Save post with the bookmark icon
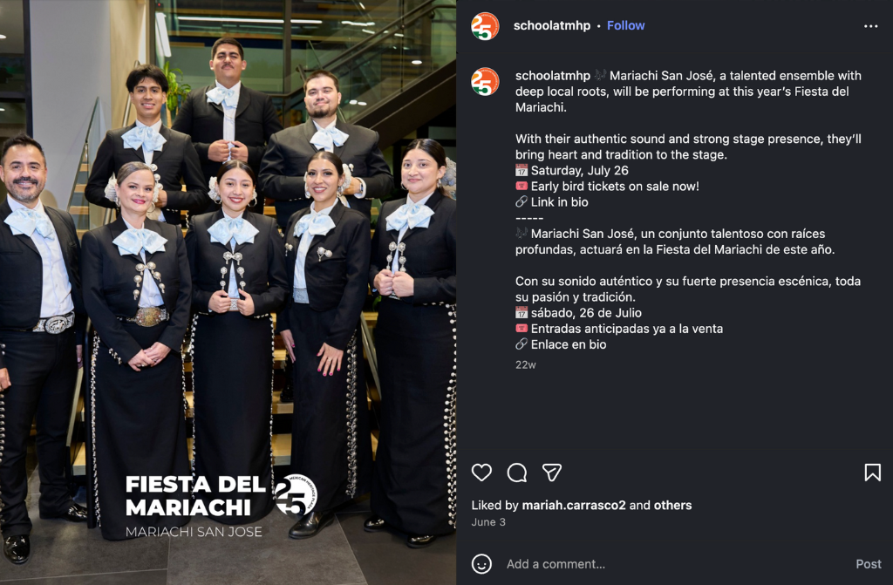893x585 pixels. point(872,473)
